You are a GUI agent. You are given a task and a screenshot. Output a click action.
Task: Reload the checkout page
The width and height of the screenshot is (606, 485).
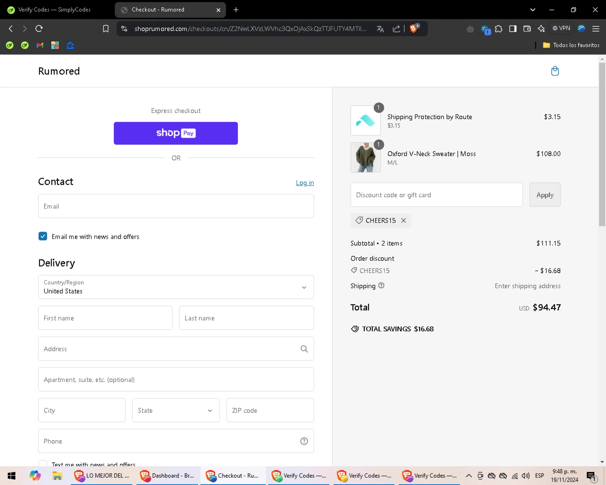tap(39, 29)
